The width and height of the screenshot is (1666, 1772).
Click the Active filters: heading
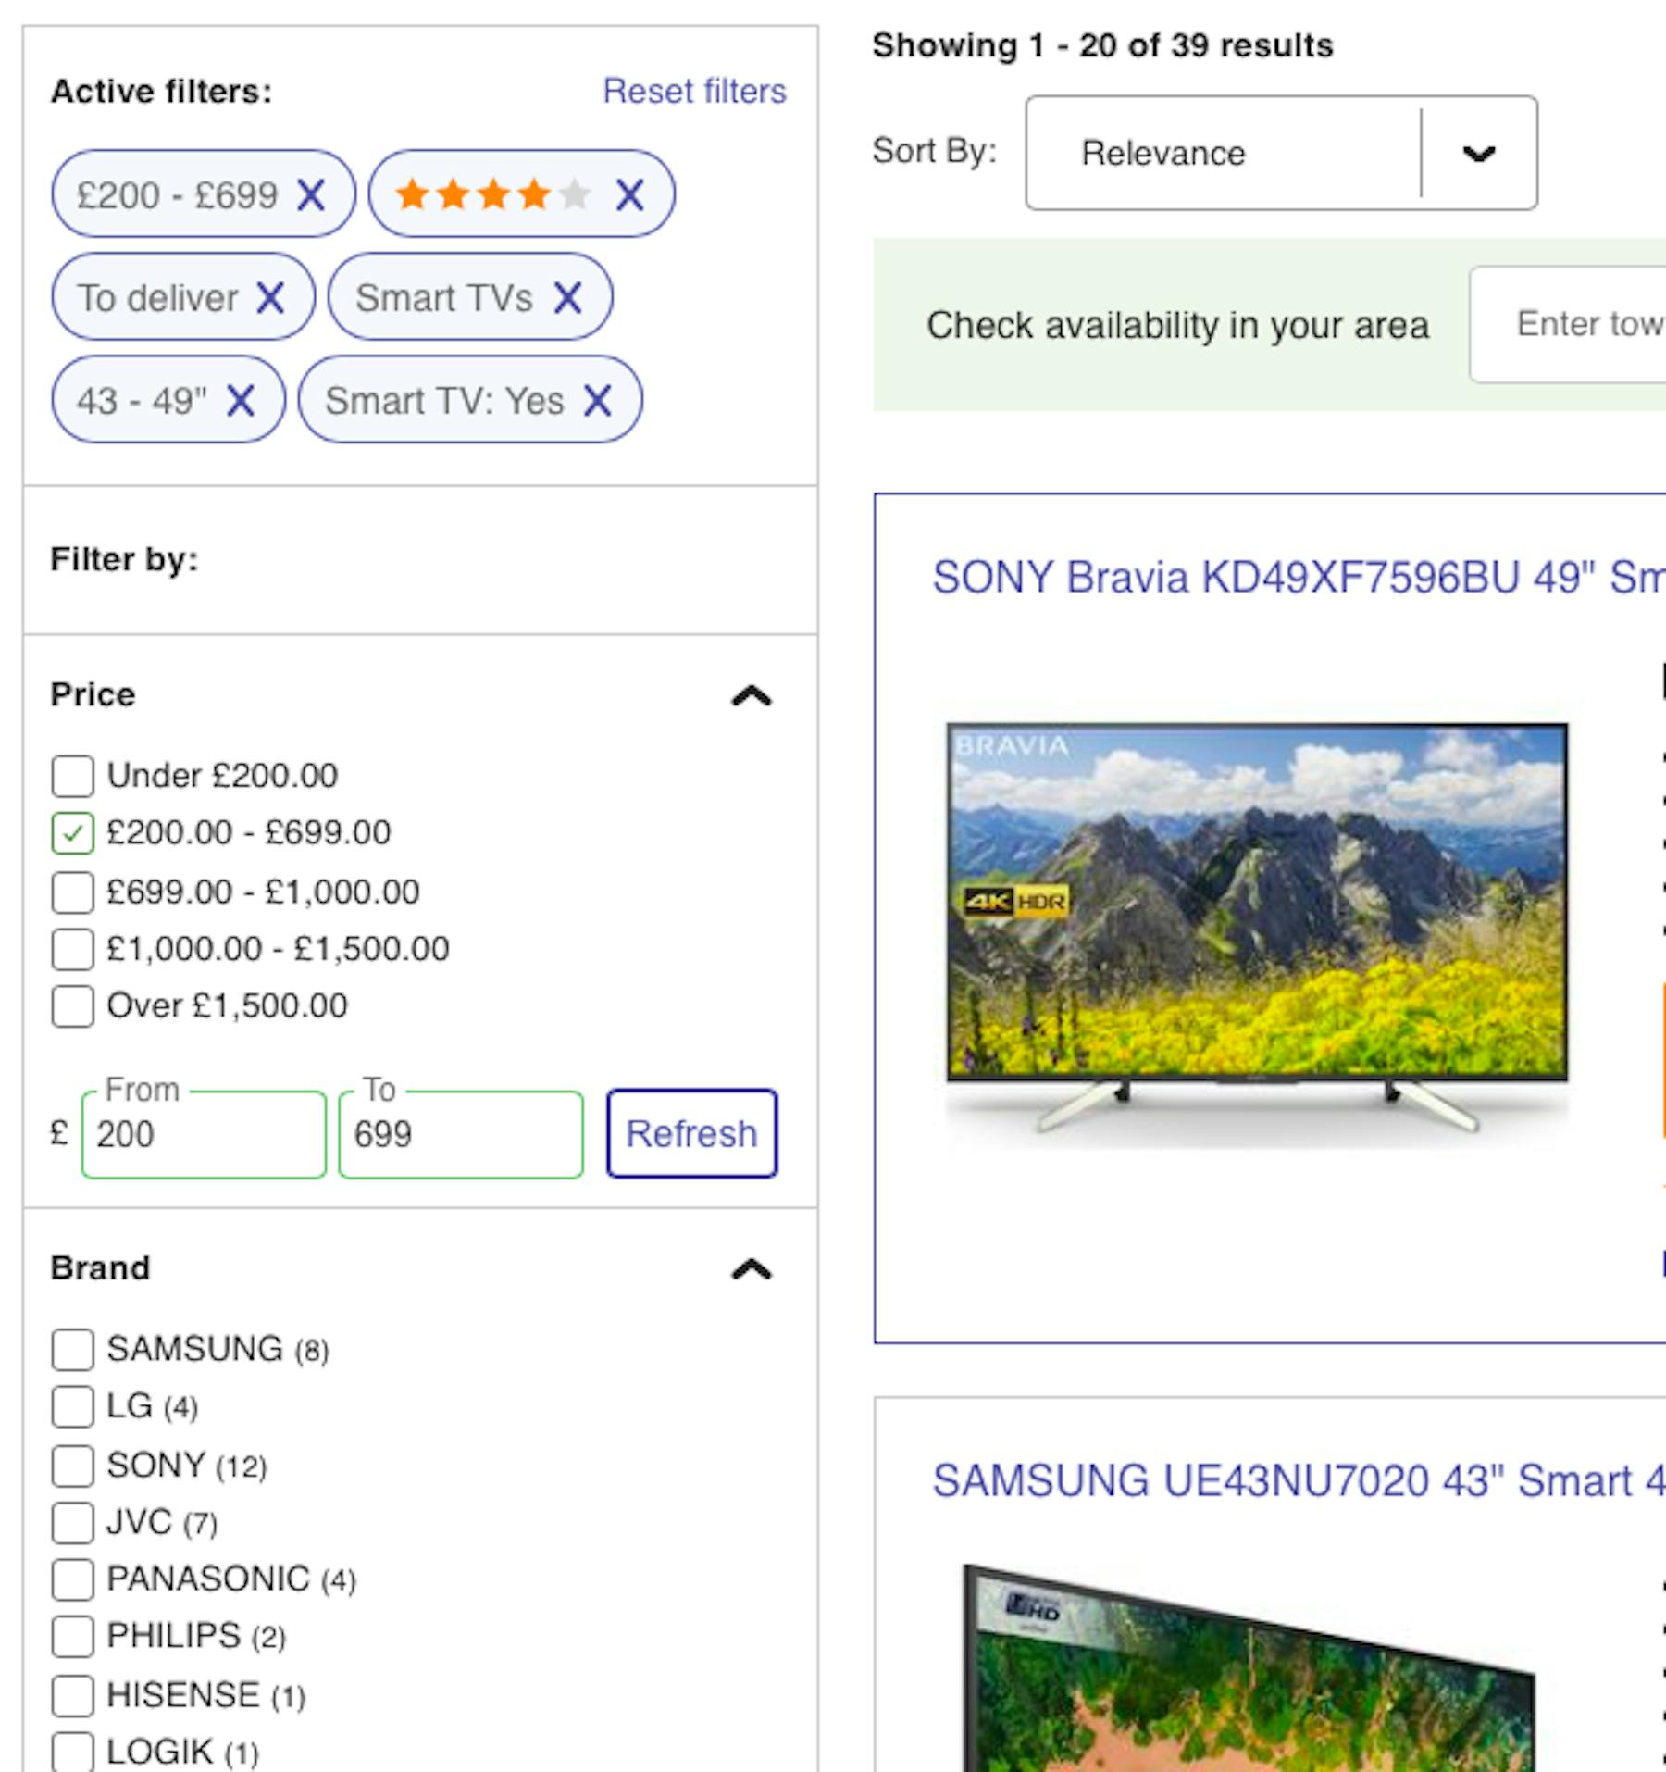[161, 92]
